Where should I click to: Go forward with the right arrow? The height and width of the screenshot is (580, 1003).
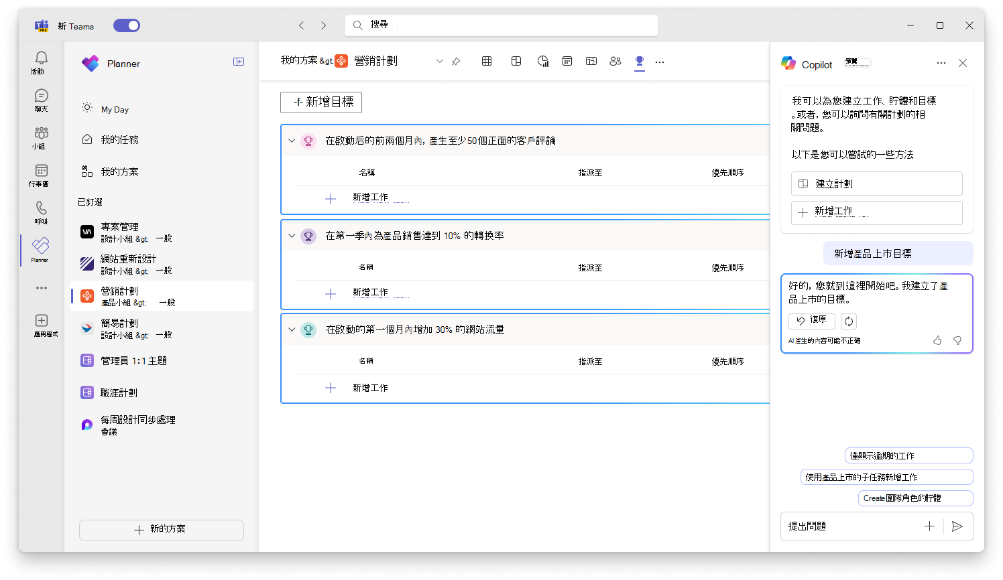[324, 25]
